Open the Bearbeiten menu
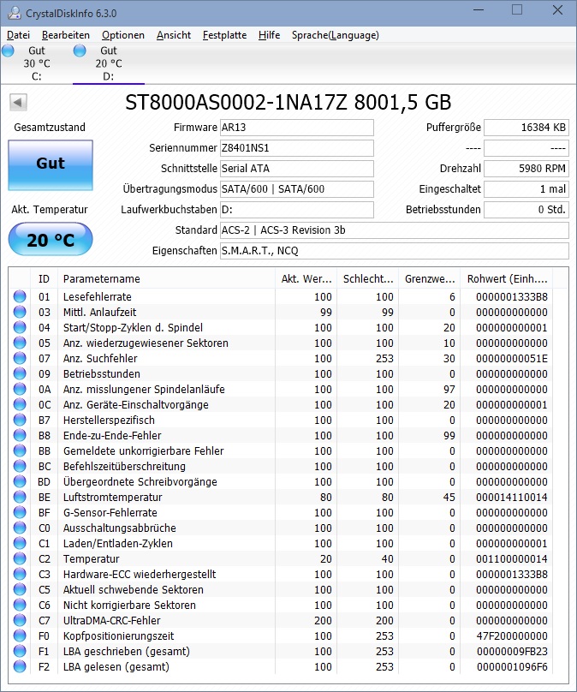This screenshot has width=577, height=692. click(x=66, y=35)
